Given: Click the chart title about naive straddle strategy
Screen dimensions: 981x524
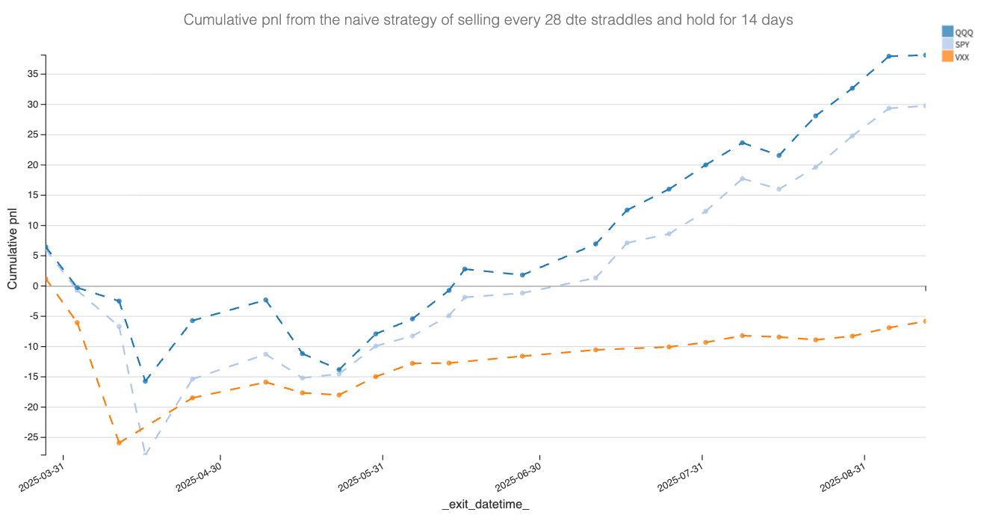Looking at the screenshot, I should click(489, 20).
